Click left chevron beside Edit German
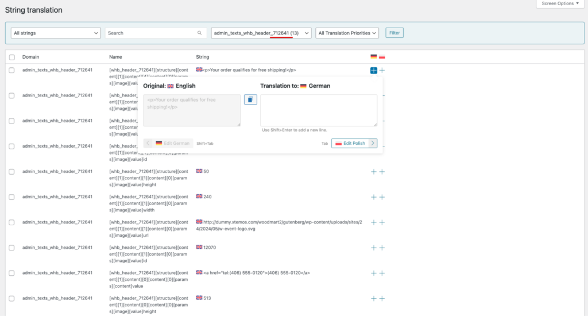 pyautogui.click(x=148, y=143)
